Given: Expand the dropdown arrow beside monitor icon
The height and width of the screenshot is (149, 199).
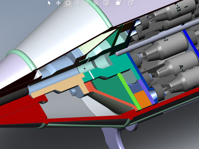Looking at the screenshot, I should (112, 3).
